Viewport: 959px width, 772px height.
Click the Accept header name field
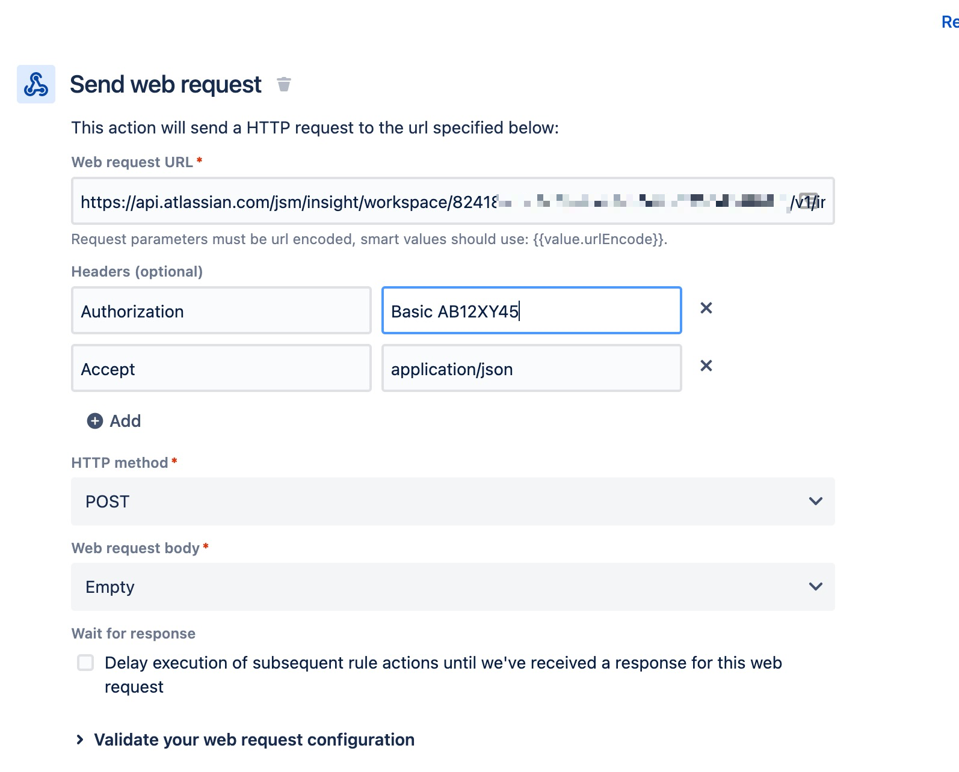(221, 369)
